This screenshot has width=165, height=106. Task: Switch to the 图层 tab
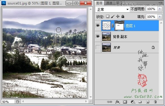pyautogui.click(x=99, y=3)
